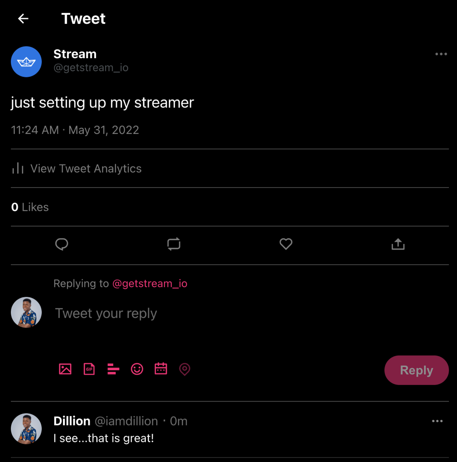This screenshot has width=457, height=462.
Task: Open the @getstream_io mention link
Action: 150,284
